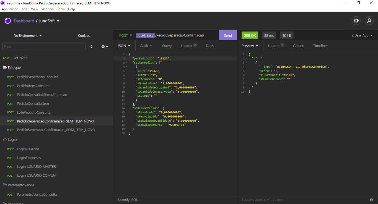This screenshot has height=204, width=378.
Task: Open the Window menu
Action: point(48,9)
